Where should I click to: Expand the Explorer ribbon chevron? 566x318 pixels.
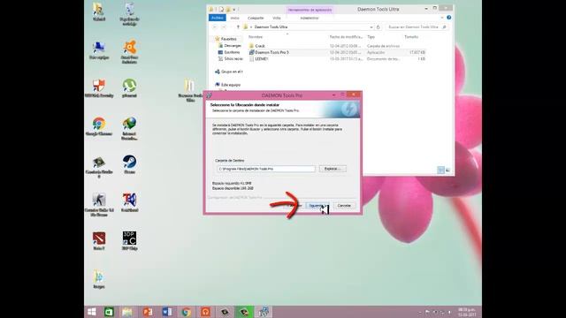coord(442,18)
